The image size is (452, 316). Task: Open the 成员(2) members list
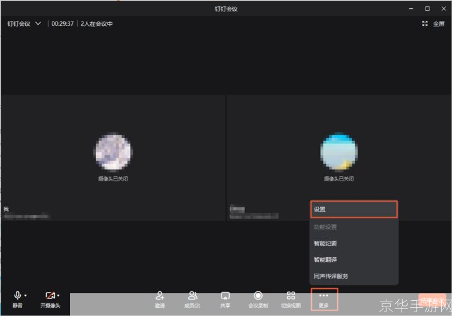coord(193,300)
